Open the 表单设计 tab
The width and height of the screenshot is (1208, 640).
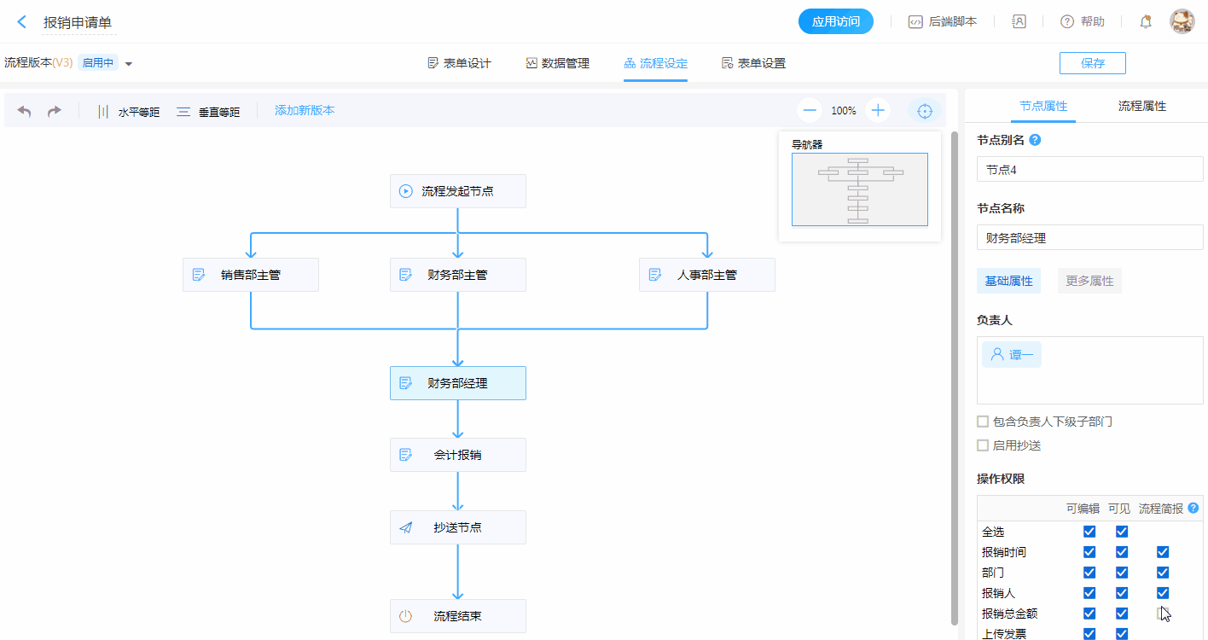click(x=459, y=63)
